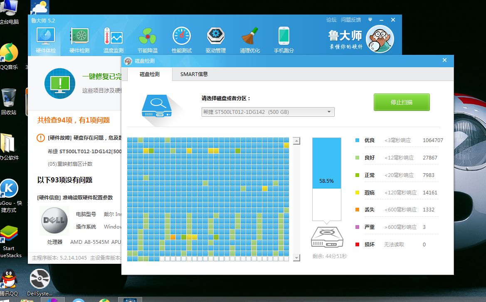
Task: Switch to 磁盘检测 tab
Action: [150, 74]
